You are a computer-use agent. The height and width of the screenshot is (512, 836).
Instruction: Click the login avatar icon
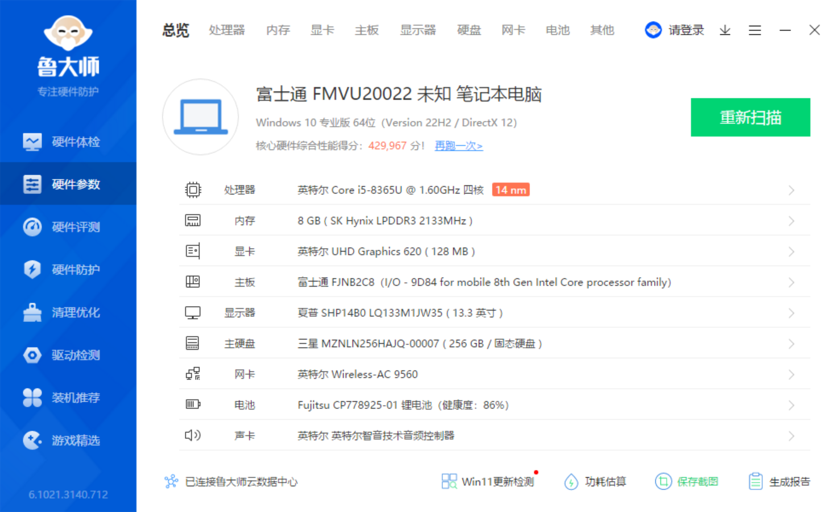tap(653, 30)
